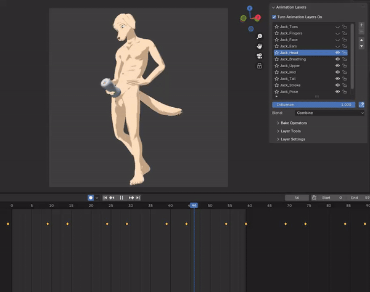Click the Jack_Head lock icon
This screenshot has height=292, width=370.
[x=345, y=52]
